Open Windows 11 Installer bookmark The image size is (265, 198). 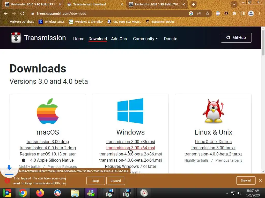pos(86,22)
